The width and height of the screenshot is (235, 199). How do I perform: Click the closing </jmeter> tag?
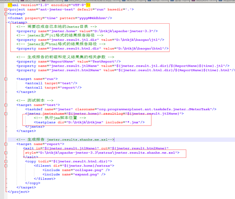coord(35,127)
